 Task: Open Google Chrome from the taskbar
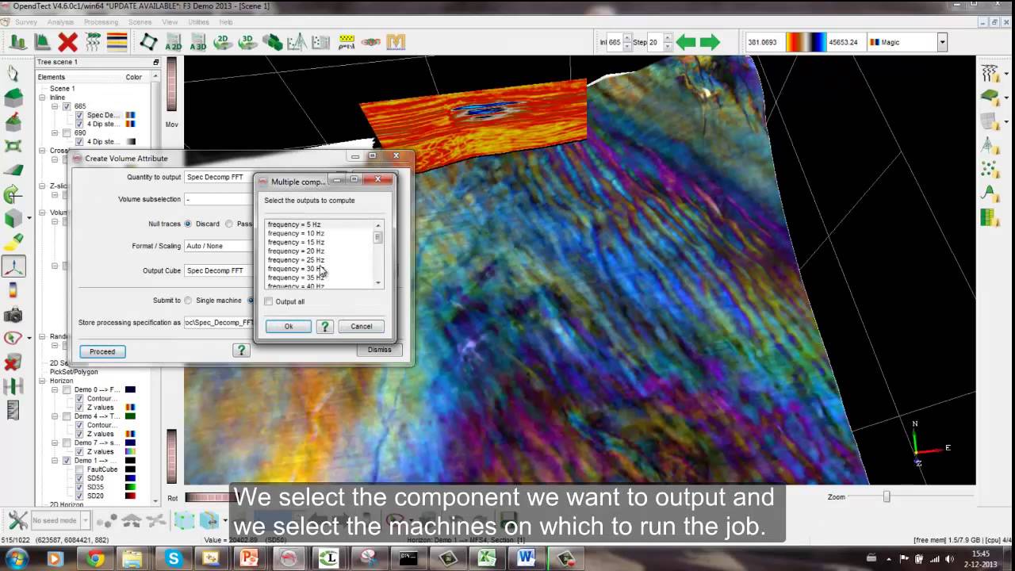[96, 559]
